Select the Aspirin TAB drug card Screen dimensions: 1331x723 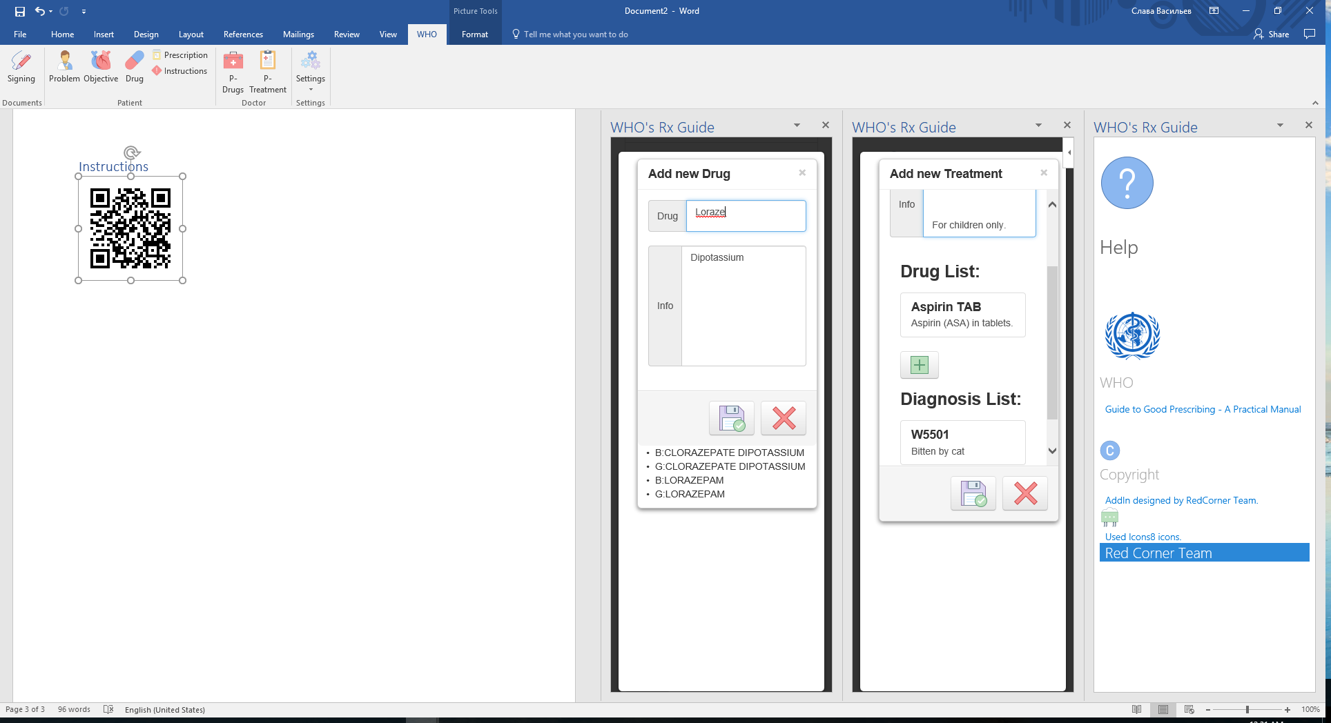click(962, 315)
